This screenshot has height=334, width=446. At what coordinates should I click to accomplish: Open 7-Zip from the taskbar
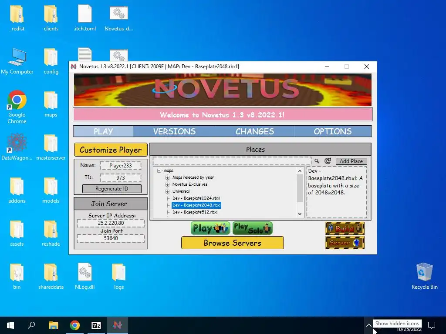point(96,325)
